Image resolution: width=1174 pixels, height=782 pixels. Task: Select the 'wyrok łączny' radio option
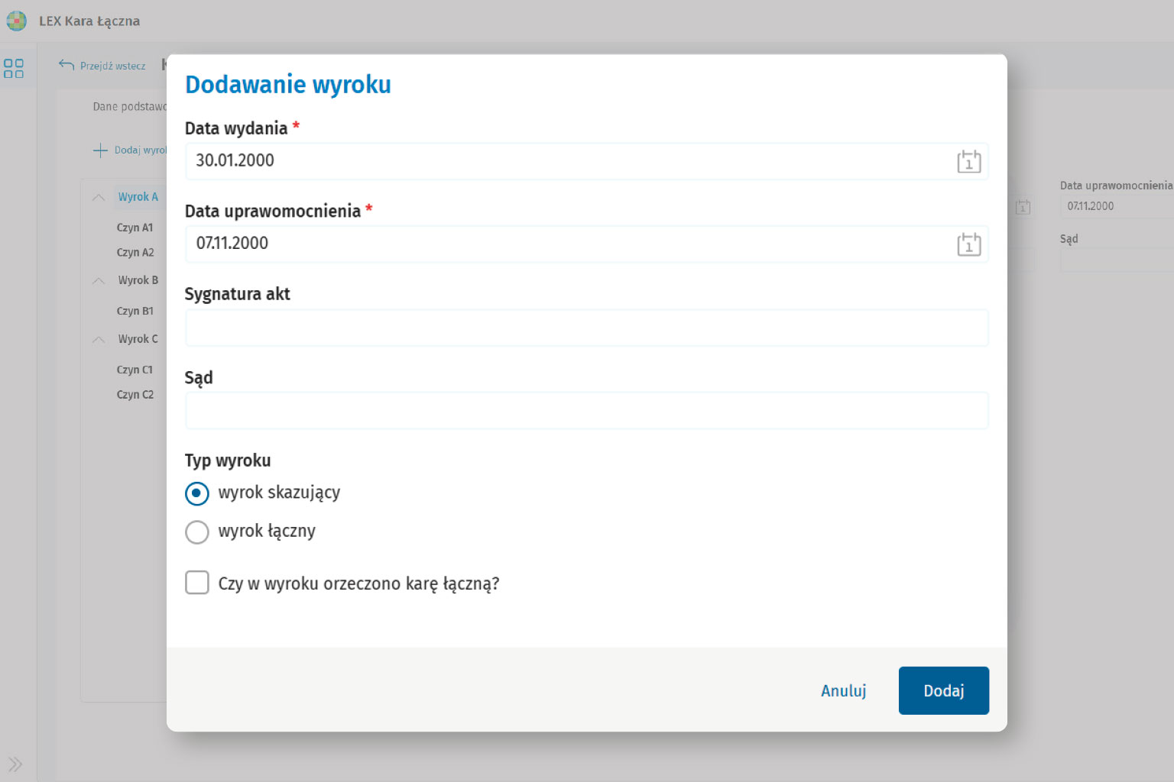197,532
